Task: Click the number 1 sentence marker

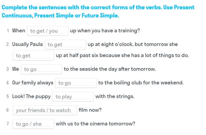Action: (8, 31)
